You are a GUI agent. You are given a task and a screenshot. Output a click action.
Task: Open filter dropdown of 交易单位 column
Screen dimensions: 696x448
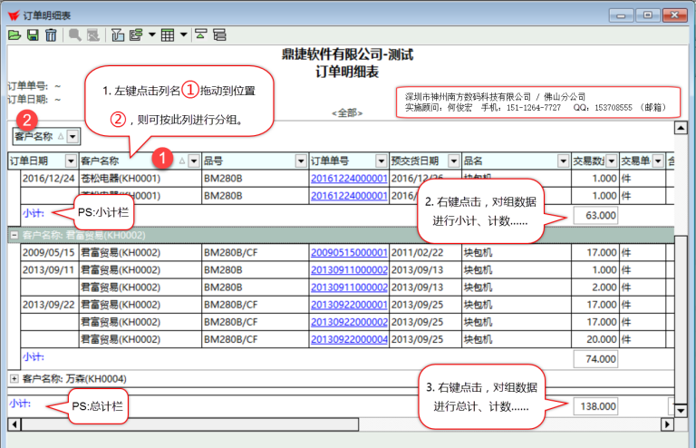[x=658, y=161]
